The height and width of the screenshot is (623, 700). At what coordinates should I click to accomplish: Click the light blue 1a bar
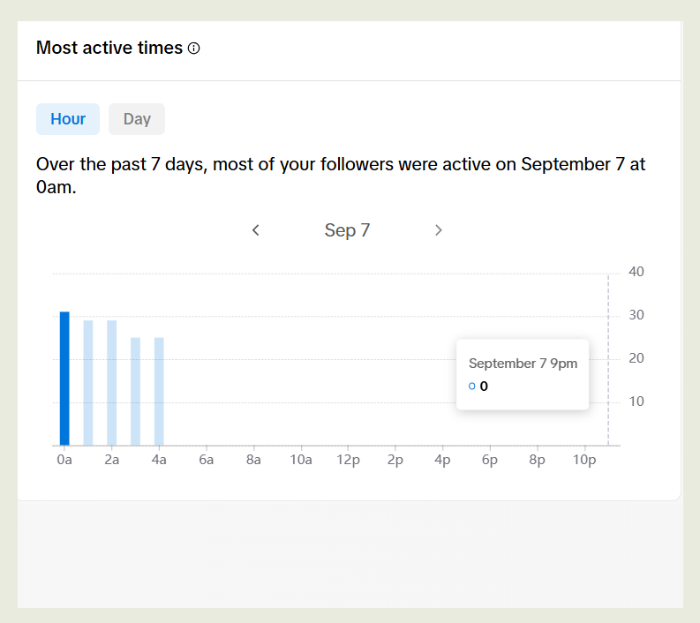coord(88,383)
